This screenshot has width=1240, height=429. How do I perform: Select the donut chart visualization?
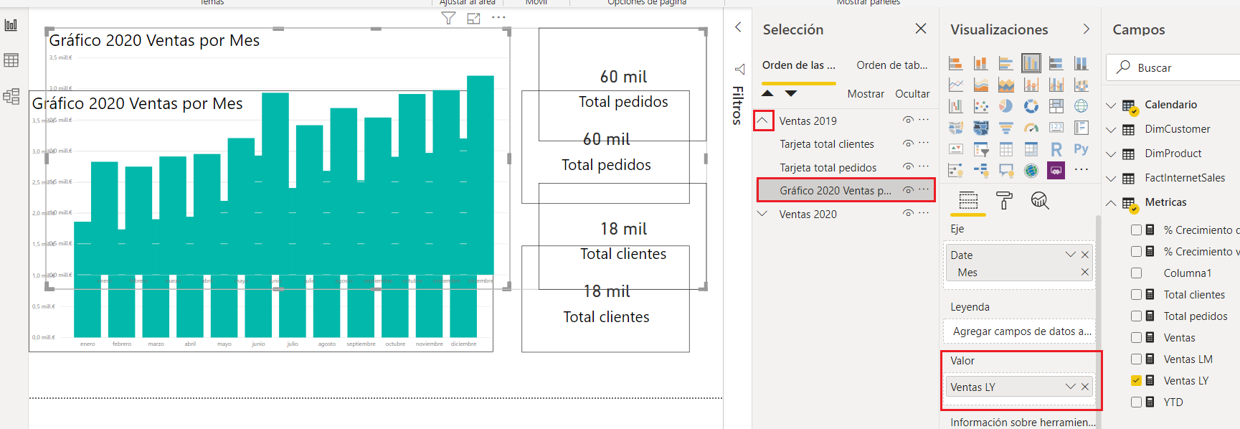[1031, 106]
